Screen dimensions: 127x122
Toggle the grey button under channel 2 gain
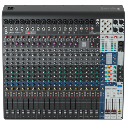(13, 40)
